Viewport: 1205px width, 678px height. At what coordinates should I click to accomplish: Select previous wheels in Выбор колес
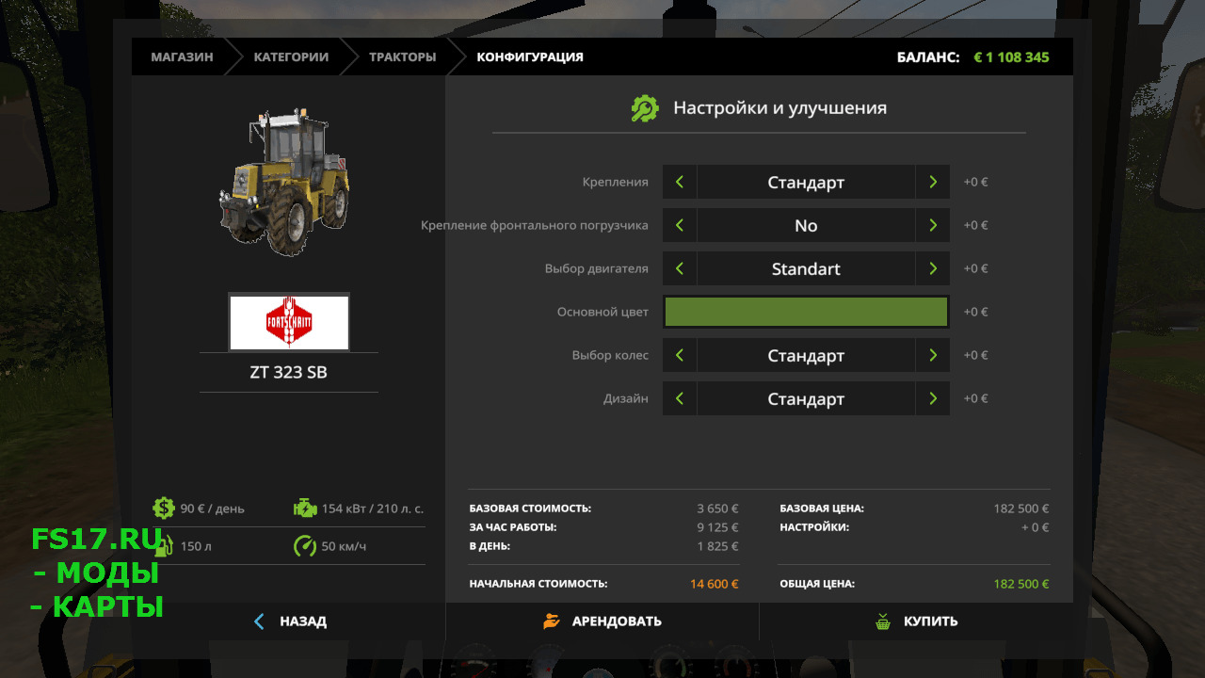(x=680, y=355)
